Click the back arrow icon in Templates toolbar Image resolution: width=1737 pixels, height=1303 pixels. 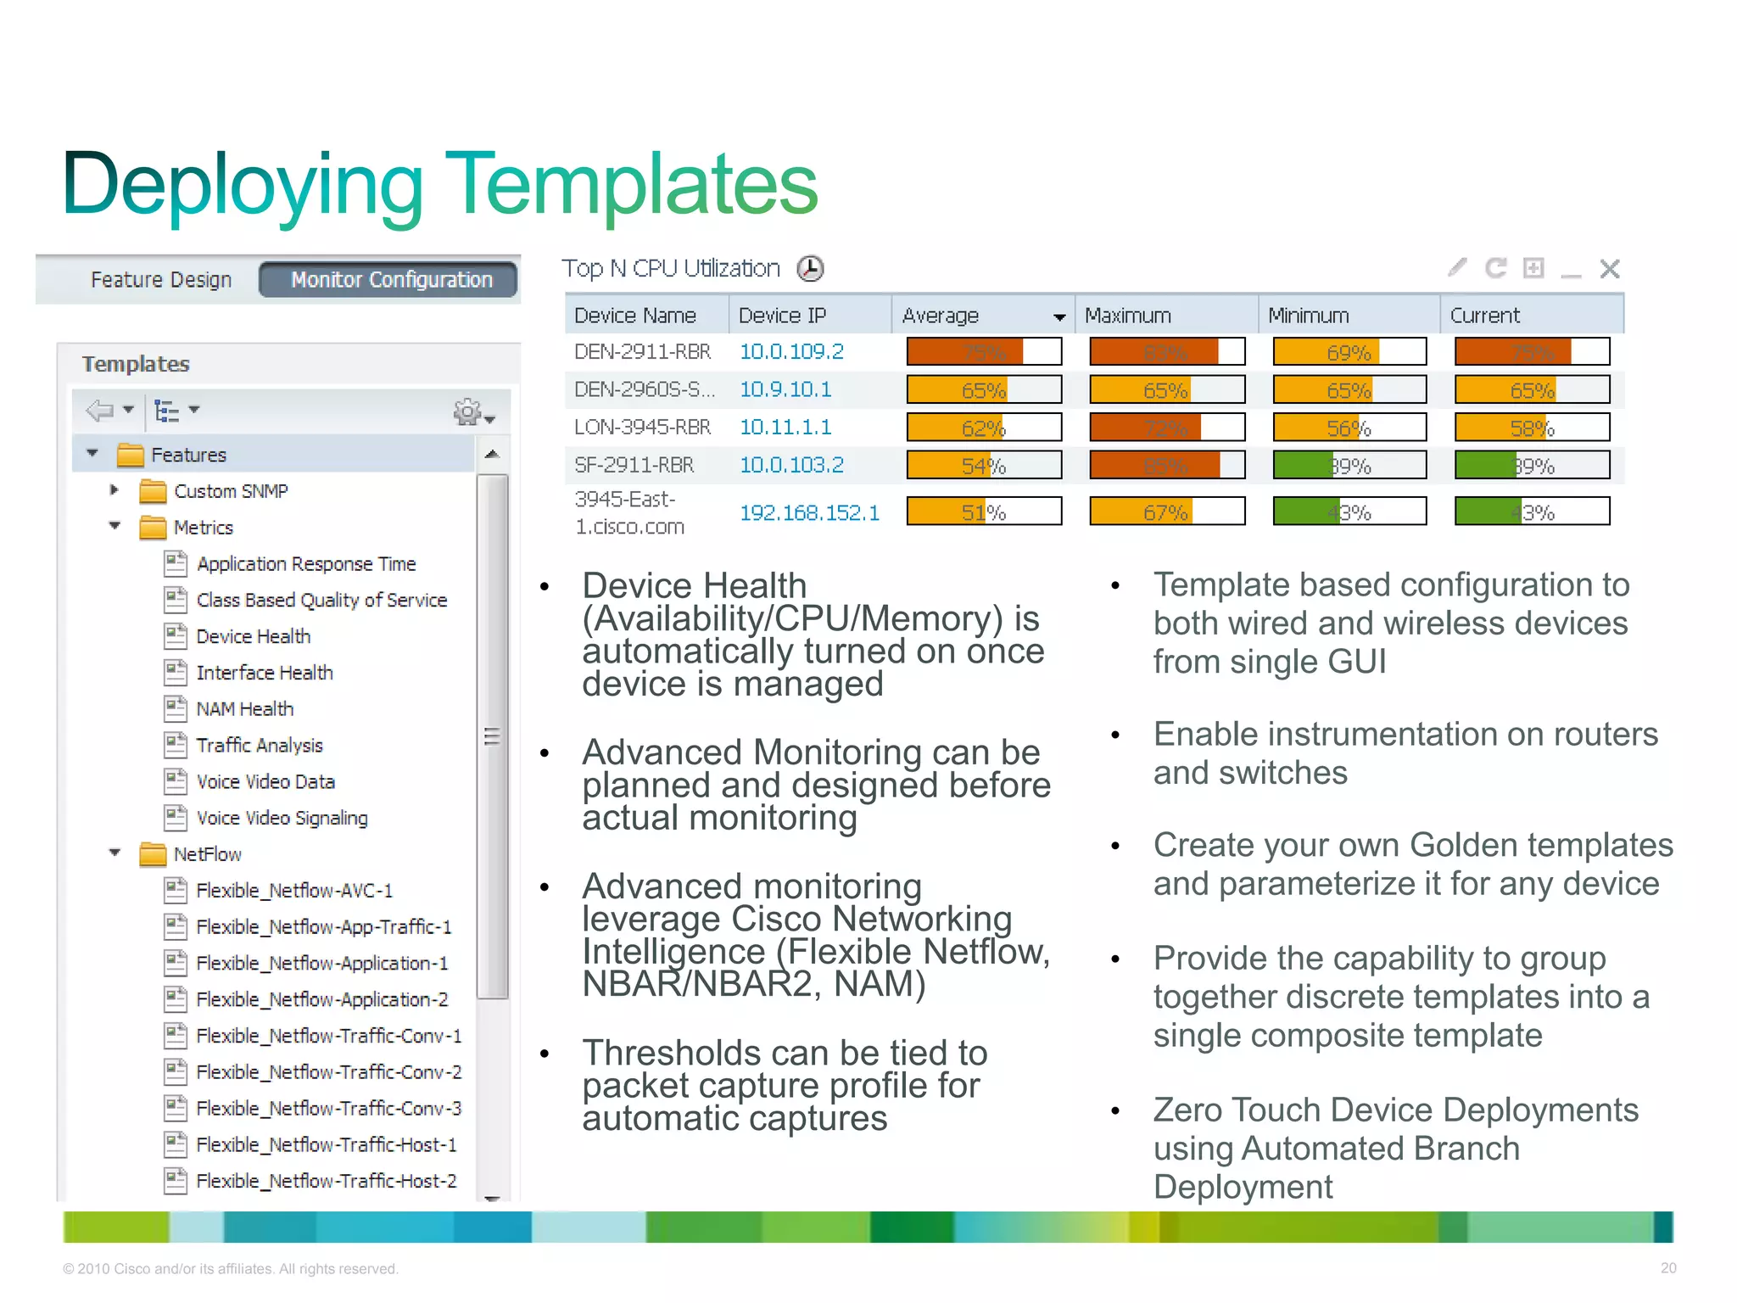click(100, 411)
